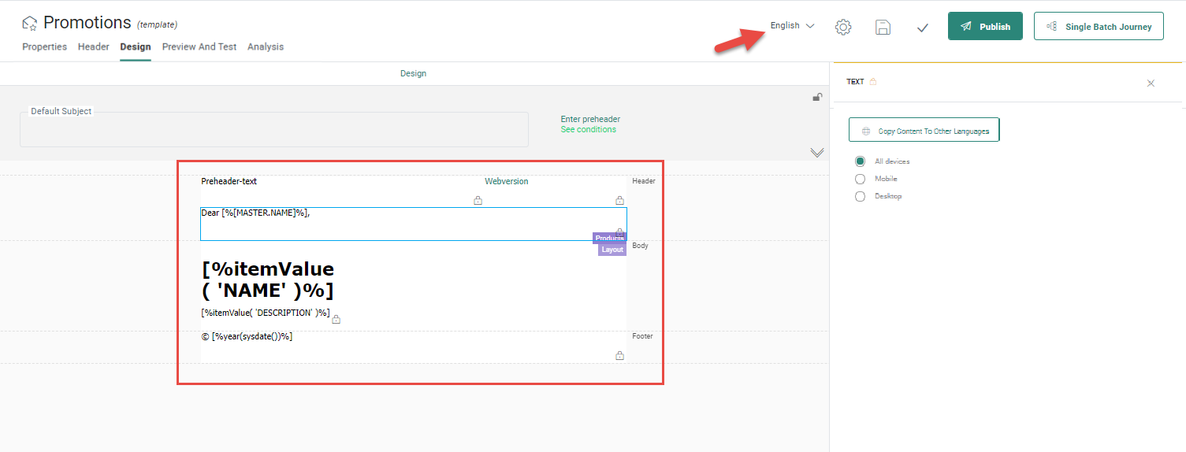The image size is (1186, 452).
Task: Click the Promotions template icon beside the title
Action: pyautogui.click(x=30, y=23)
